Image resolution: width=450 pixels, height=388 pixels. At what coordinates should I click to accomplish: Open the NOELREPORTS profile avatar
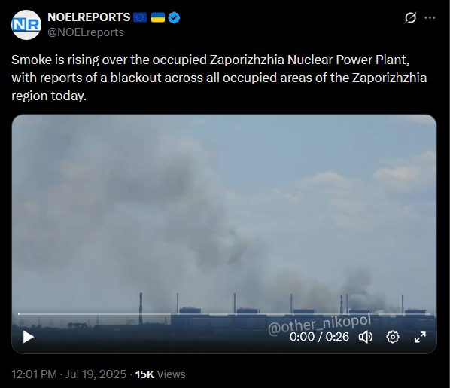point(26,25)
